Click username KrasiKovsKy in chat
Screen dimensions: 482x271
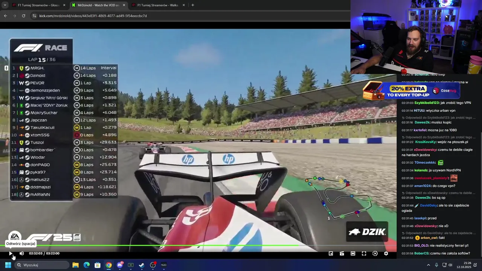tap(425, 142)
